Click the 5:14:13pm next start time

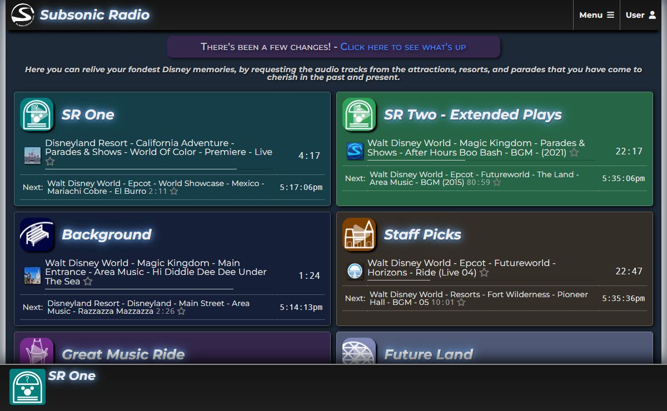[301, 308]
